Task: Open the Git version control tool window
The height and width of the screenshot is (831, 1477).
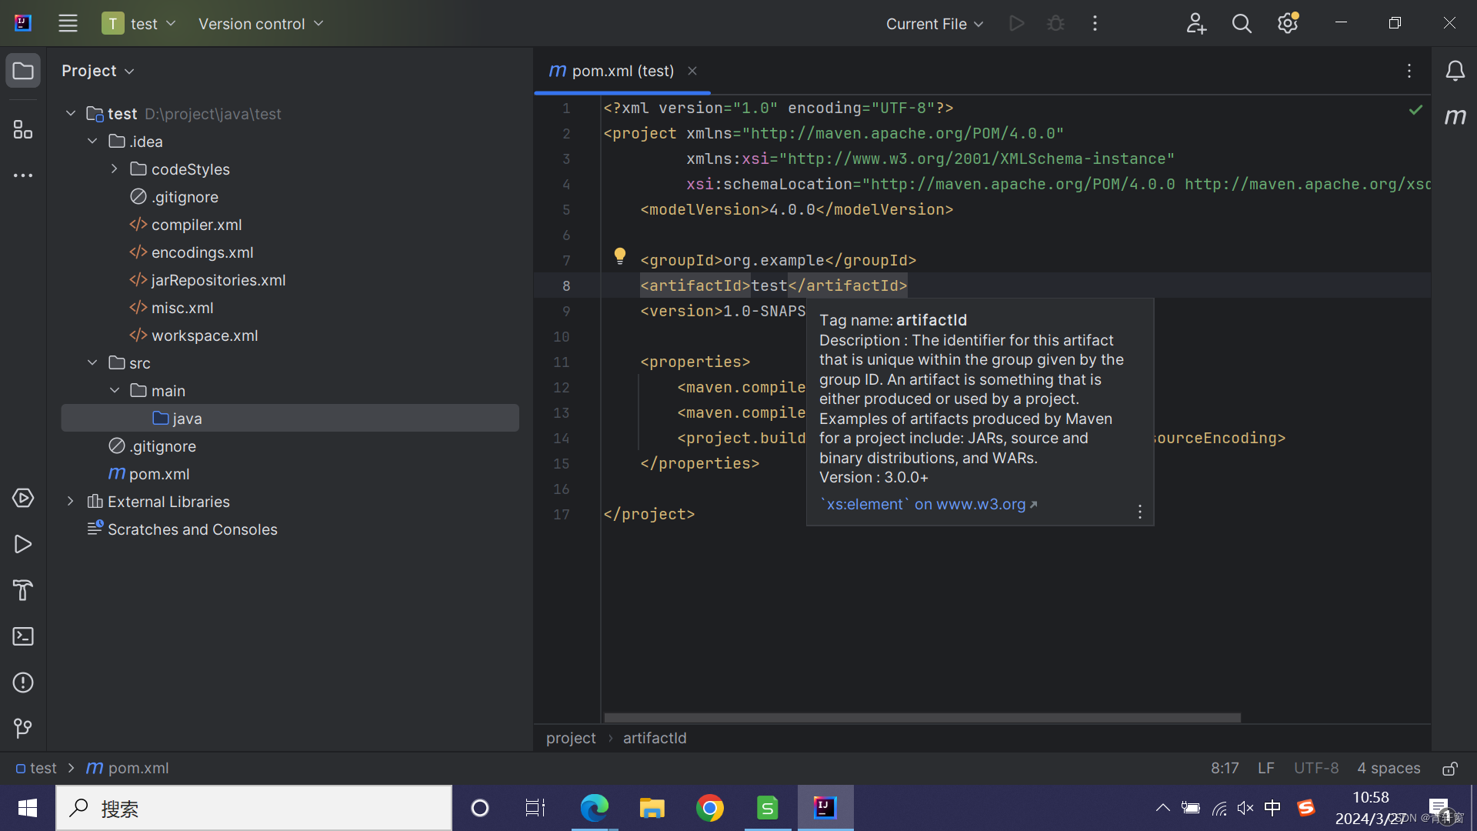Action: [x=23, y=728]
